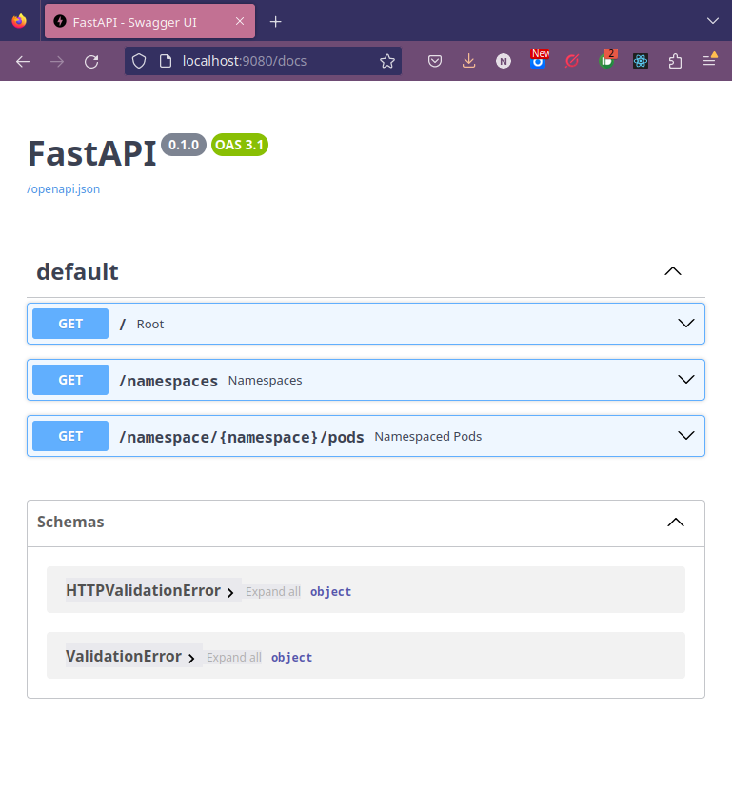The width and height of the screenshot is (732, 790).
Task: Open a new browser tab
Action: coord(275,21)
